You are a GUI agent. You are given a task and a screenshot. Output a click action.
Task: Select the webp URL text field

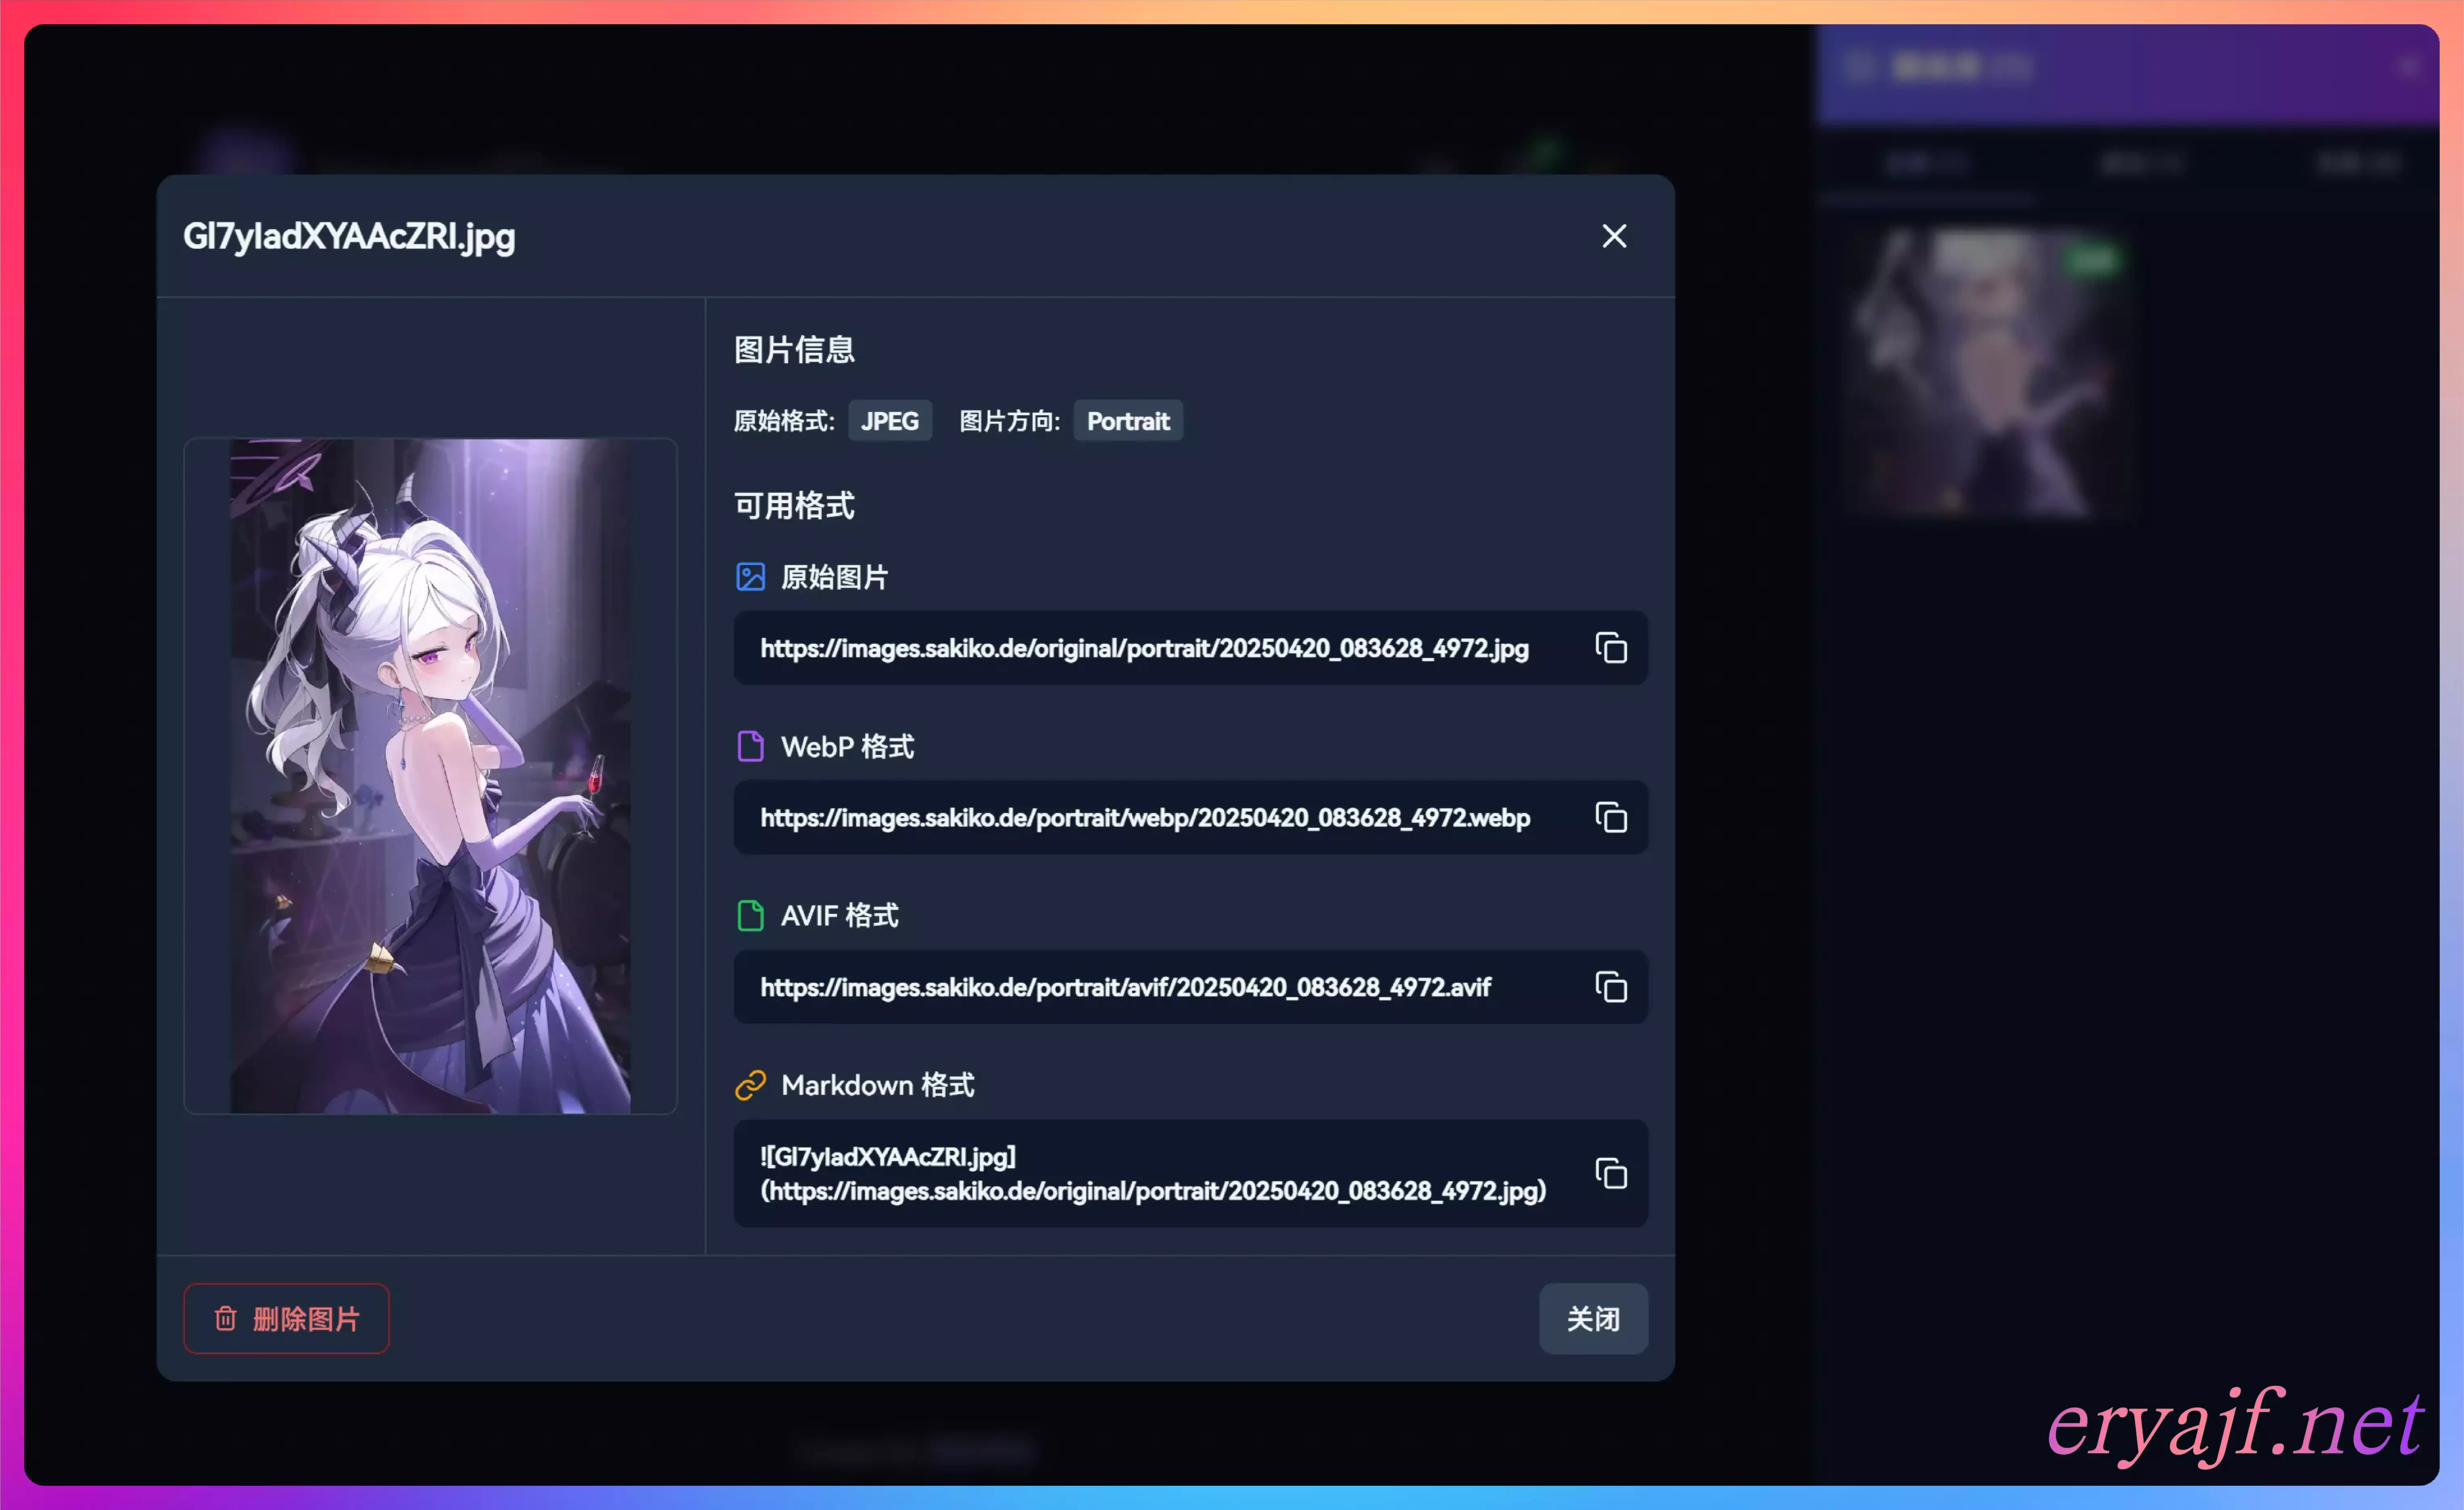point(1190,817)
